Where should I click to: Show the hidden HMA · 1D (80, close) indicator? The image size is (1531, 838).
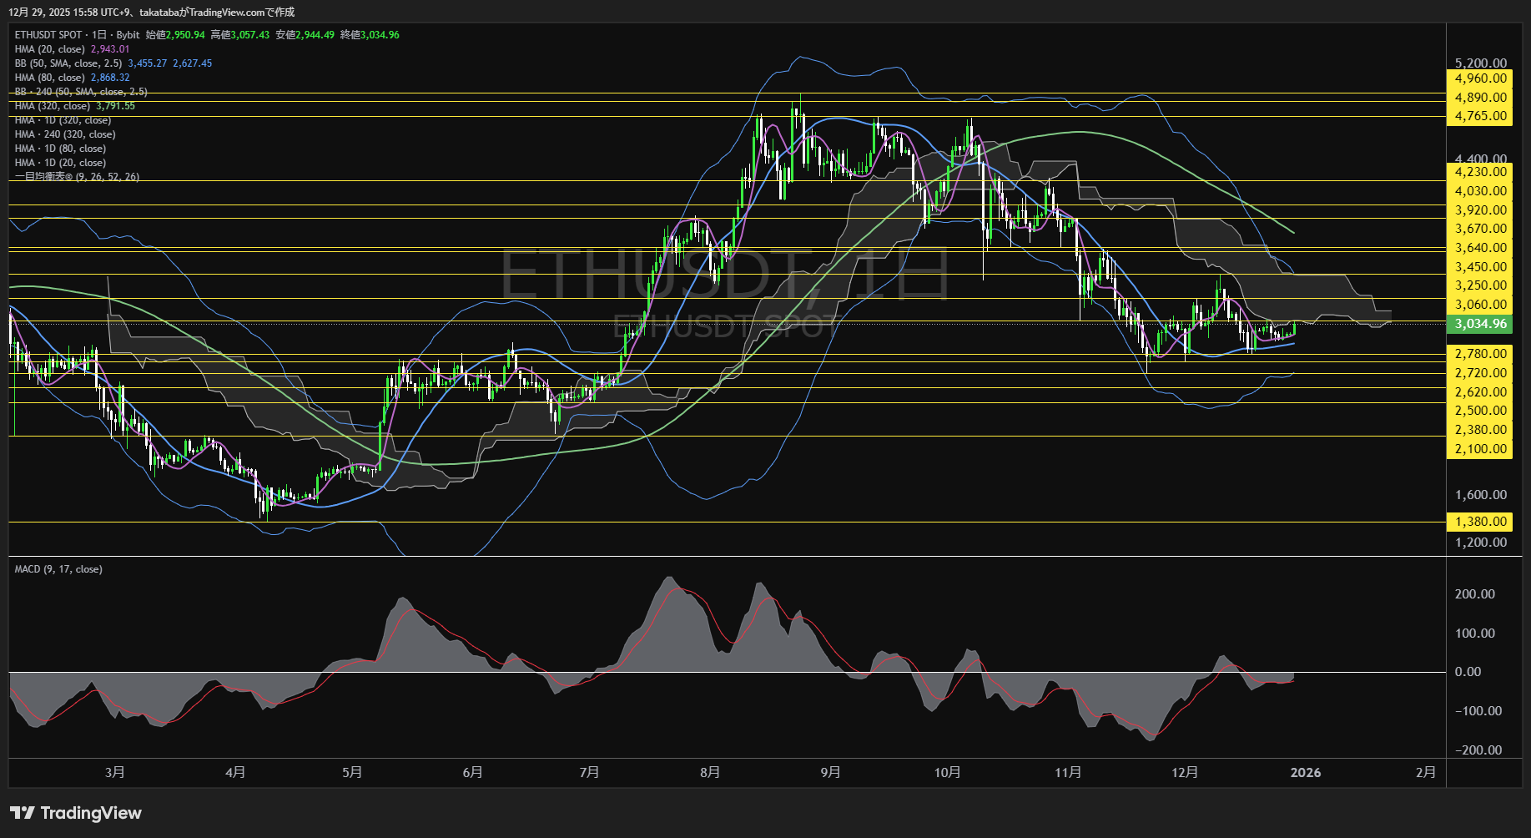click(58, 148)
